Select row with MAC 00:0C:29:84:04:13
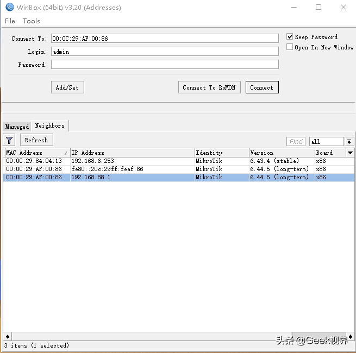The width and height of the screenshot is (356, 353). coord(179,161)
